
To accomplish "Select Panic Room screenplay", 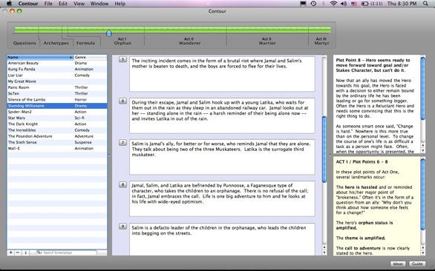I will [x=57, y=87].
